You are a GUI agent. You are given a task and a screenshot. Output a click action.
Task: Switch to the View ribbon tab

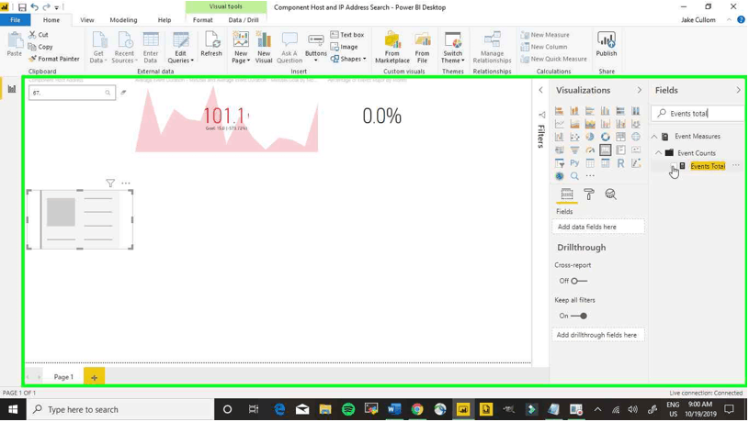(x=87, y=20)
